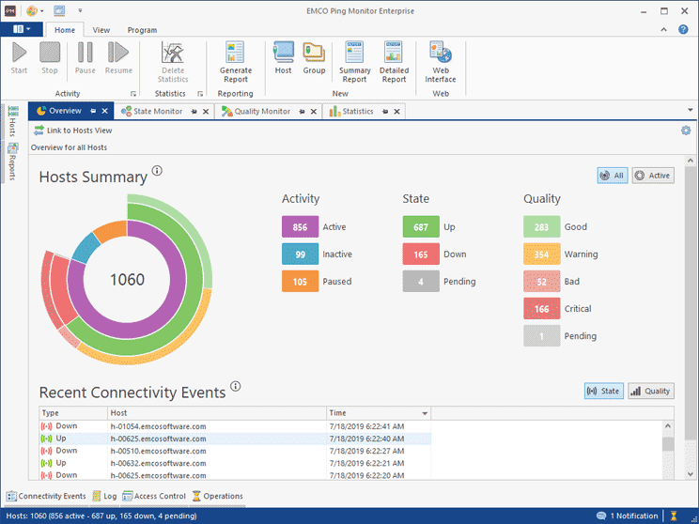Open the Time column sort dropdown
Viewport: 699px width, 524px height.
point(425,413)
